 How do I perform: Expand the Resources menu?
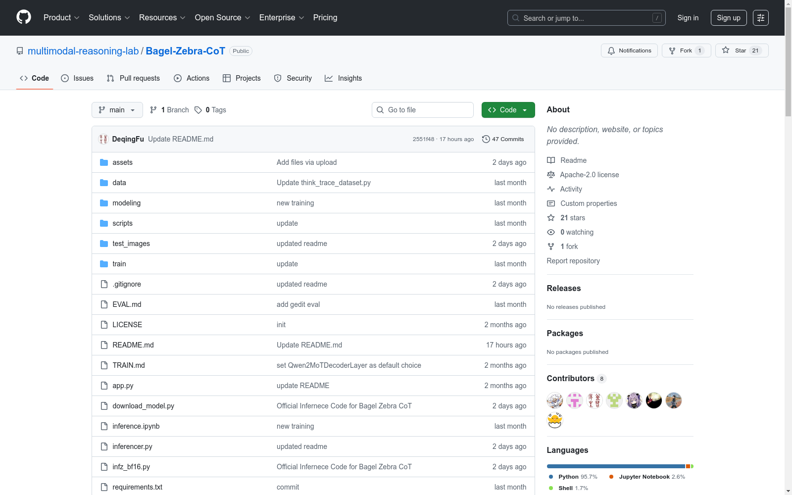point(162,18)
